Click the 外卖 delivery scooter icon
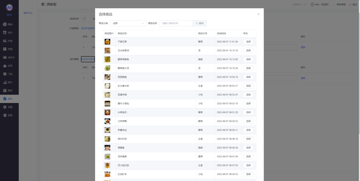 5,41
